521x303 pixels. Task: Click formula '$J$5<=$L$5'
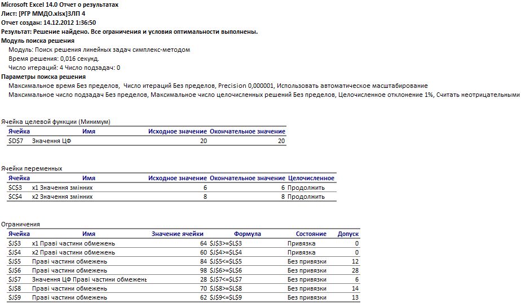point(226,261)
